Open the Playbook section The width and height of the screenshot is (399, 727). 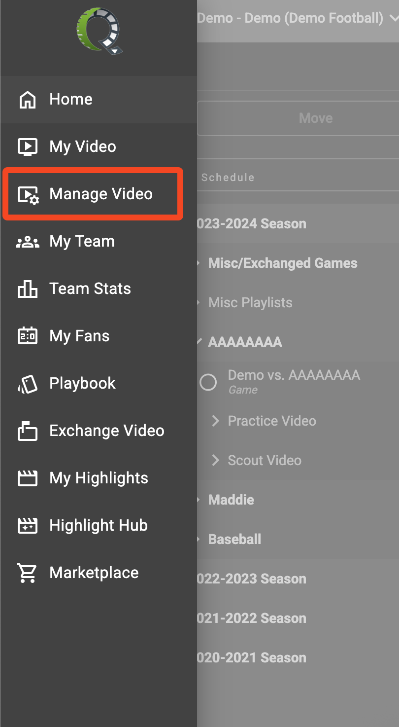click(99, 383)
